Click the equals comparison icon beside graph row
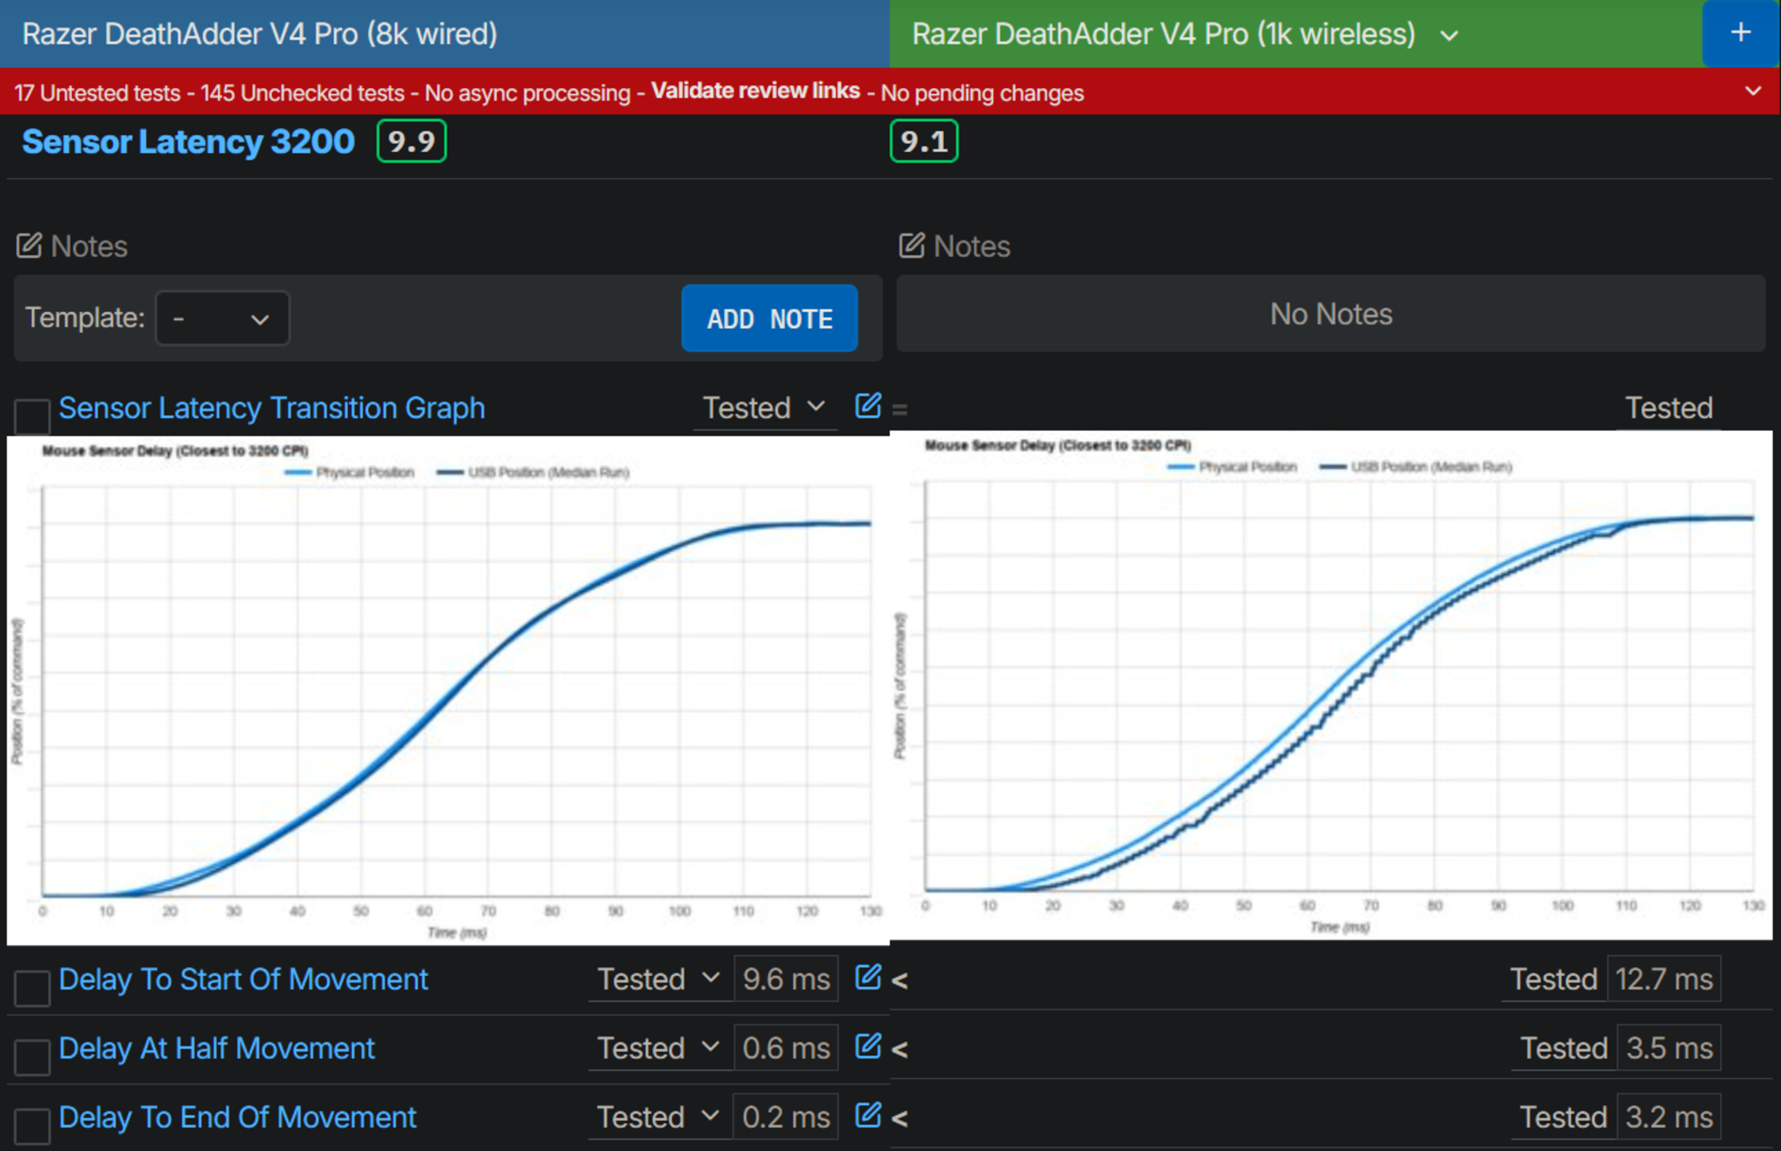 pos(899,410)
